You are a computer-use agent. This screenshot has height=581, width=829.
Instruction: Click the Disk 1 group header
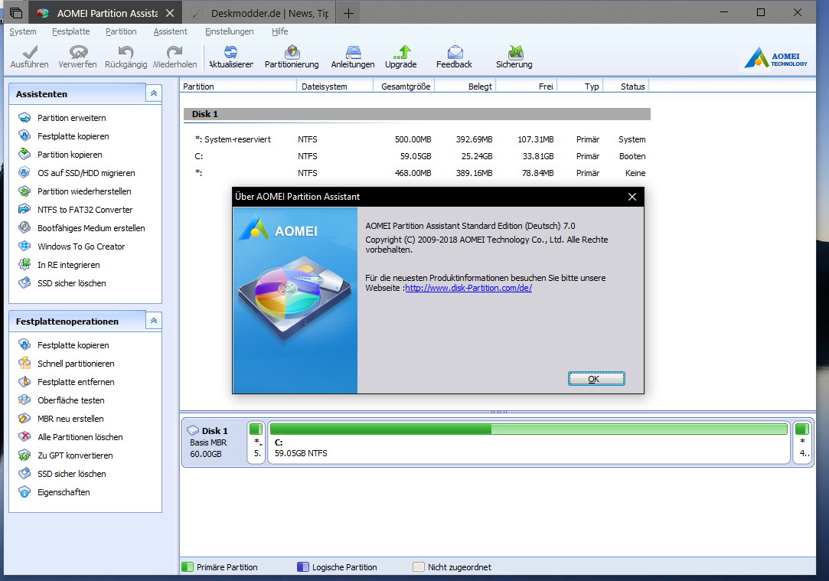pyautogui.click(x=417, y=114)
